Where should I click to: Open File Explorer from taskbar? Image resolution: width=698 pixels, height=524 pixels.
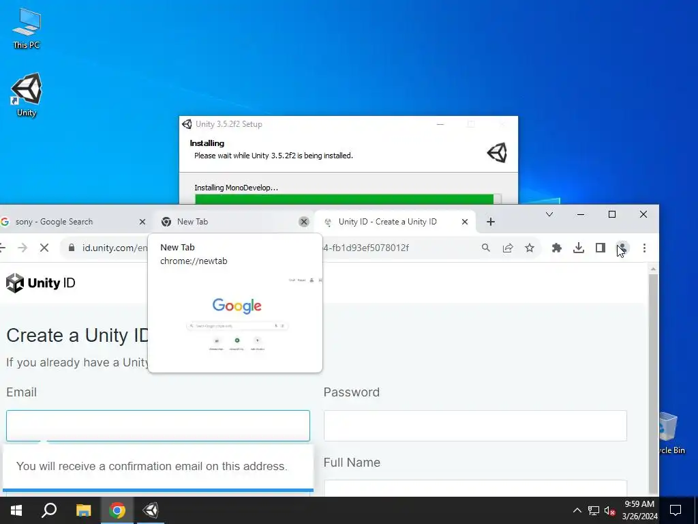tap(83, 510)
